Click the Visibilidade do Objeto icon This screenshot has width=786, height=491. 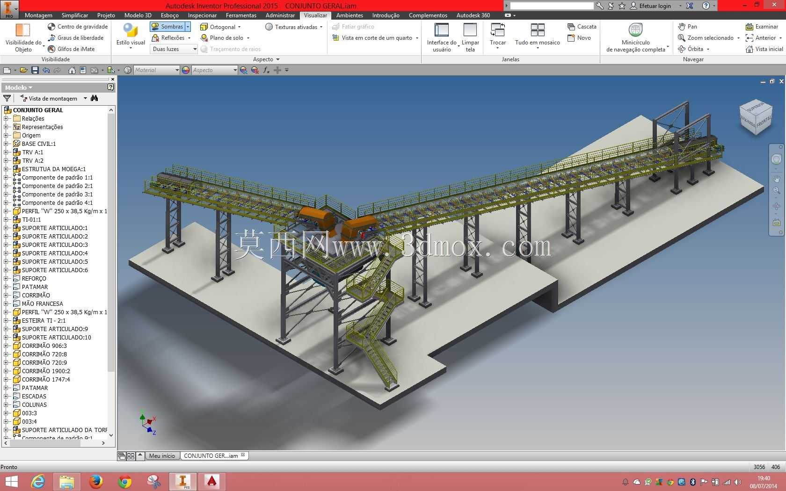(23, 30)
